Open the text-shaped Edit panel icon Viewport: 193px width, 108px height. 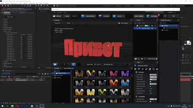[x=139, y=69]
